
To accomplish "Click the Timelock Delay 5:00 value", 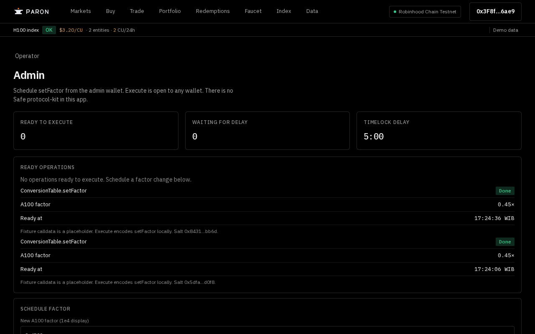I will [374, 137].
